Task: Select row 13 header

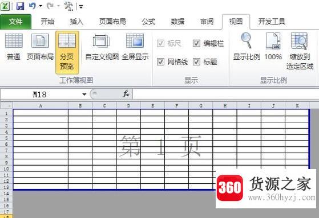Action: 6,187
